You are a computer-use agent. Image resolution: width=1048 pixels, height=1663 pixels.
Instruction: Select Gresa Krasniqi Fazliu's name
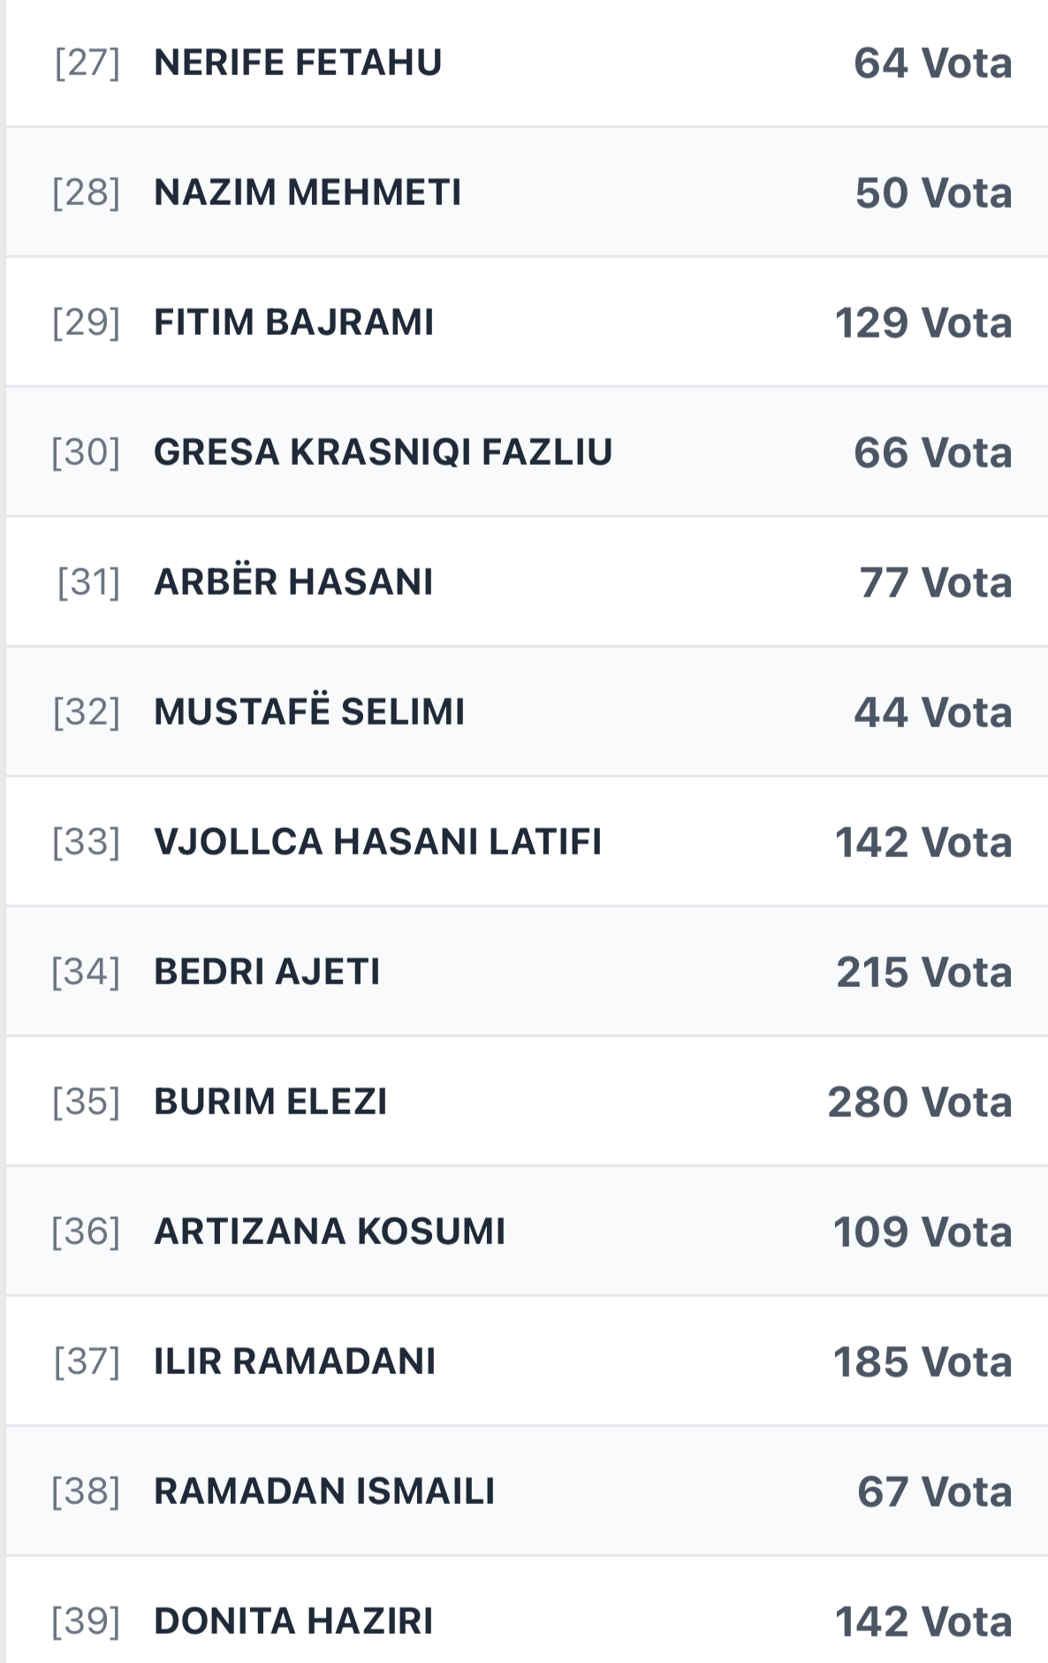coord(383,452)
